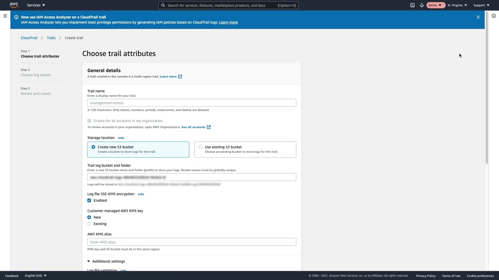The width and height of the screenshot is (499, 280).
Task: Click the Trail log bucket and folder field
Action: point(191,177)
